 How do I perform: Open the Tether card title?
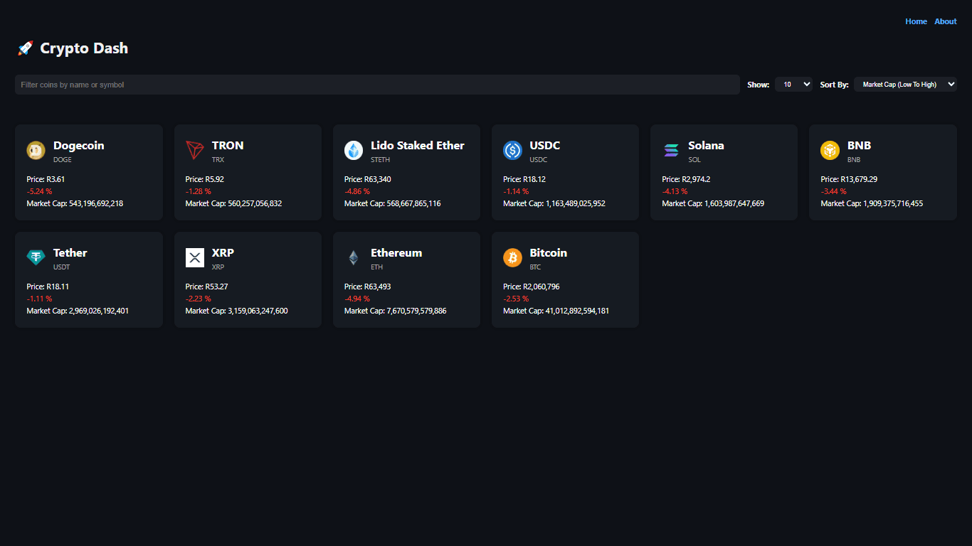click(70, 253)
